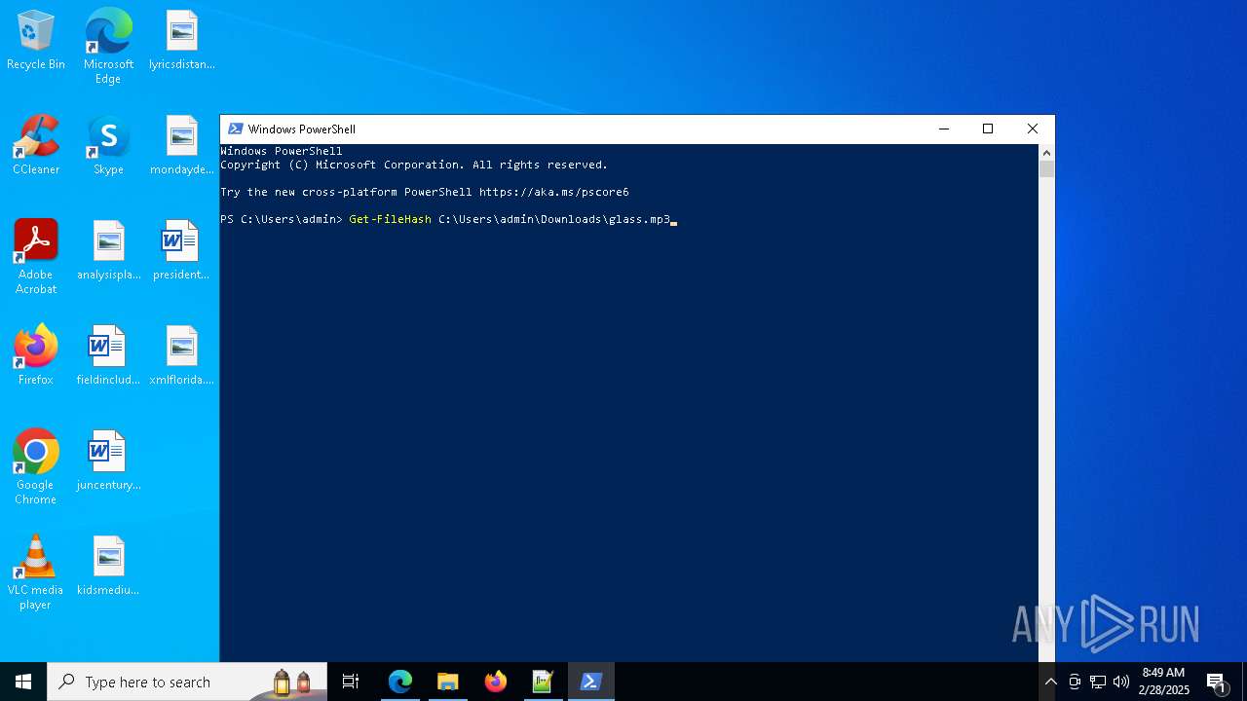This screenshot has width=1247, height=701.
Task: Select the fieldinclud... Word document
Action: pos(108,356)
